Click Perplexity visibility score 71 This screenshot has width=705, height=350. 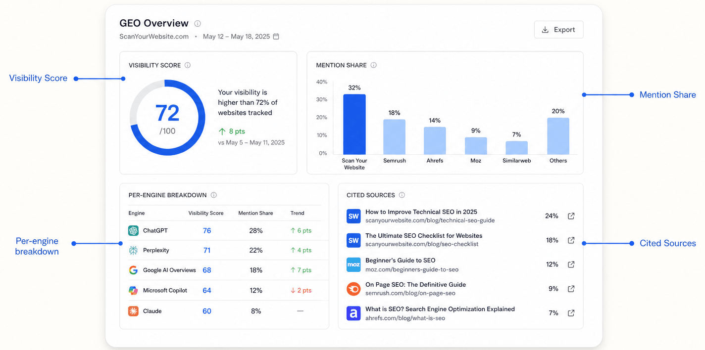(207, 251)
